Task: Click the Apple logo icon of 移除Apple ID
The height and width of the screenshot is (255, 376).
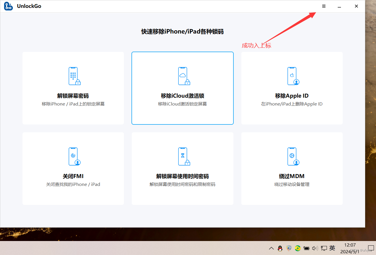Action: pyautogui.click(x=293, y=76)
